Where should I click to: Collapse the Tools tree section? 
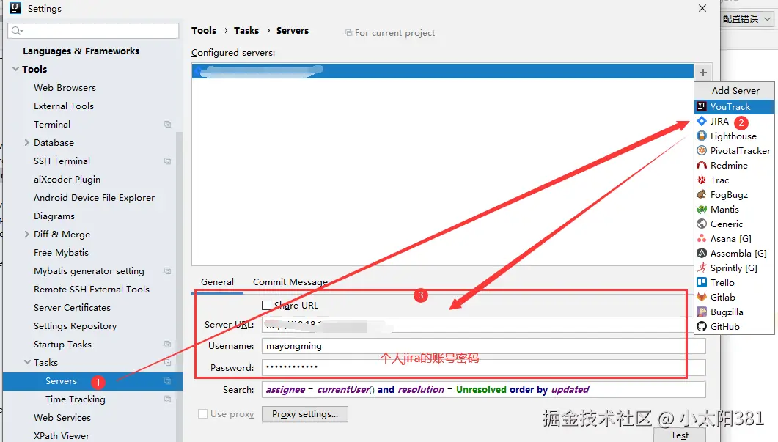tap(16, 69)
